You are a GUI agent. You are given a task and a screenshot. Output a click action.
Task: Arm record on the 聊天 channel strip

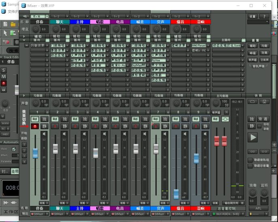coord(55,126)
